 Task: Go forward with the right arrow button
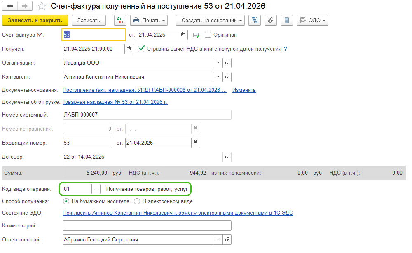(x=25, y=6)
